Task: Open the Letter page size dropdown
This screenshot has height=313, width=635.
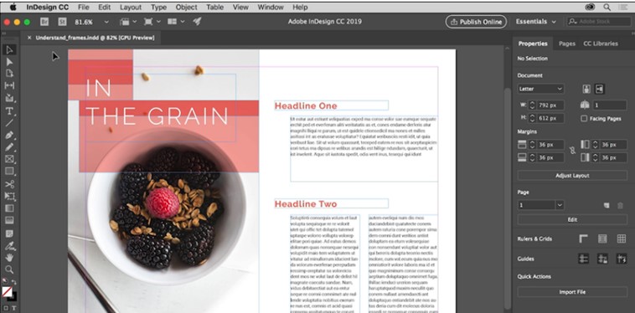Action: 540,89
